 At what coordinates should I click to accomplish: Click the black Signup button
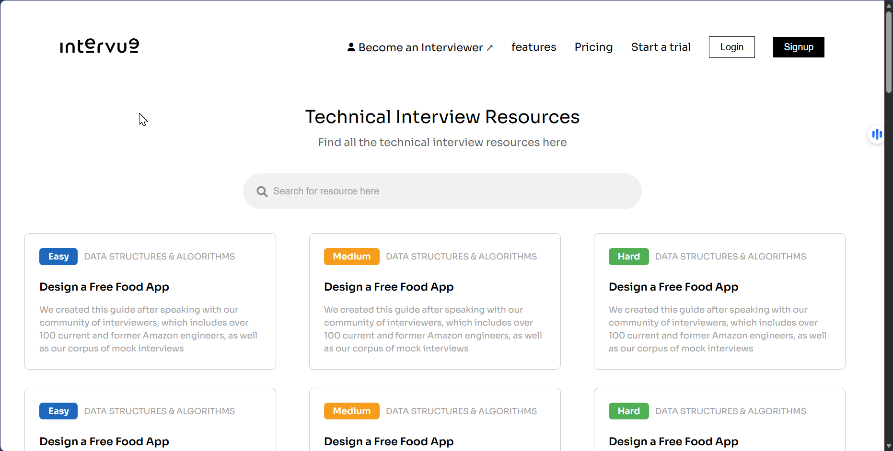coord(799,47)
